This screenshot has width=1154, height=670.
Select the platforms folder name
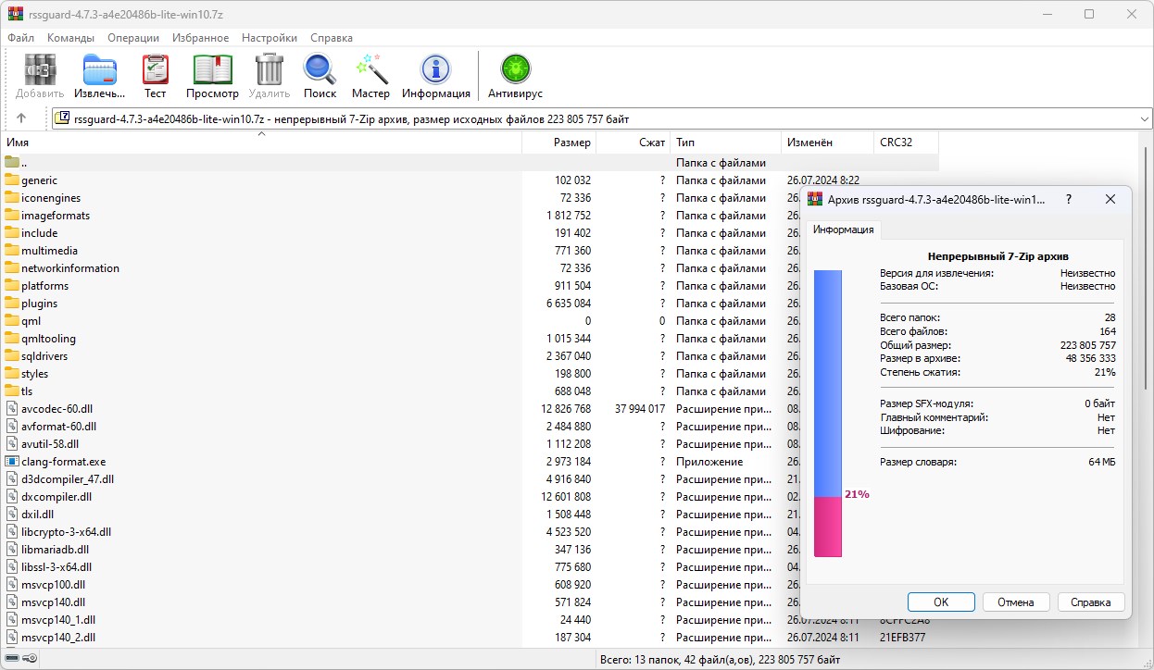[45, 286]
